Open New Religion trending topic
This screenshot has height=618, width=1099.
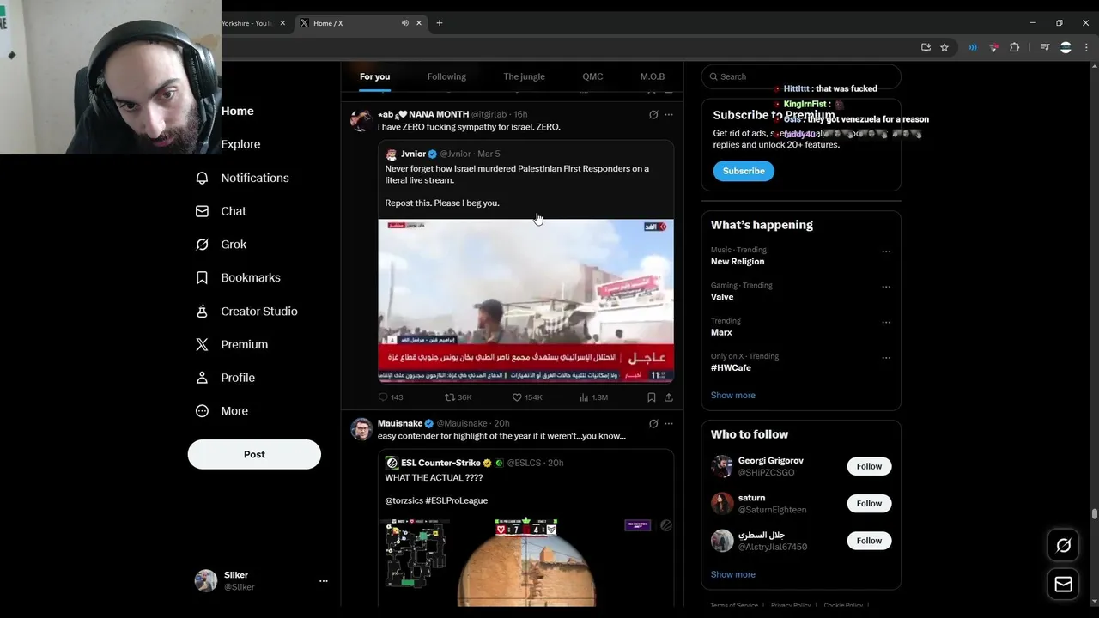coord(738,261)
